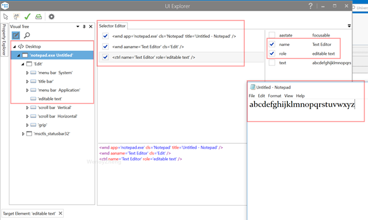Select the Desktop root tree item
The image size is (368, 220).
tap(33, 47)
